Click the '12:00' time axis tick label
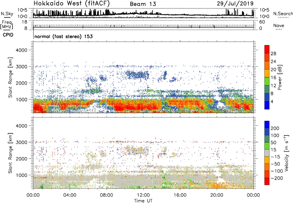The image size is (293, 203). pos(143,195)
